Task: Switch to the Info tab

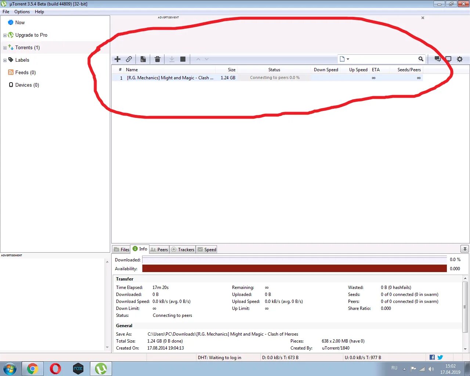Action: [140, 249]
